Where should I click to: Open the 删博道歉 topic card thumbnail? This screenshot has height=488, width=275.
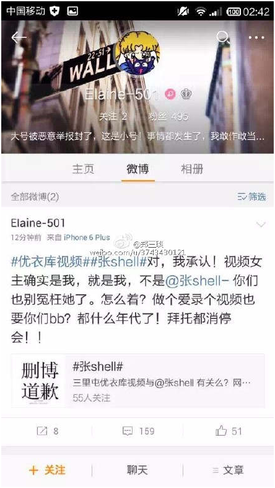point(40,381)
